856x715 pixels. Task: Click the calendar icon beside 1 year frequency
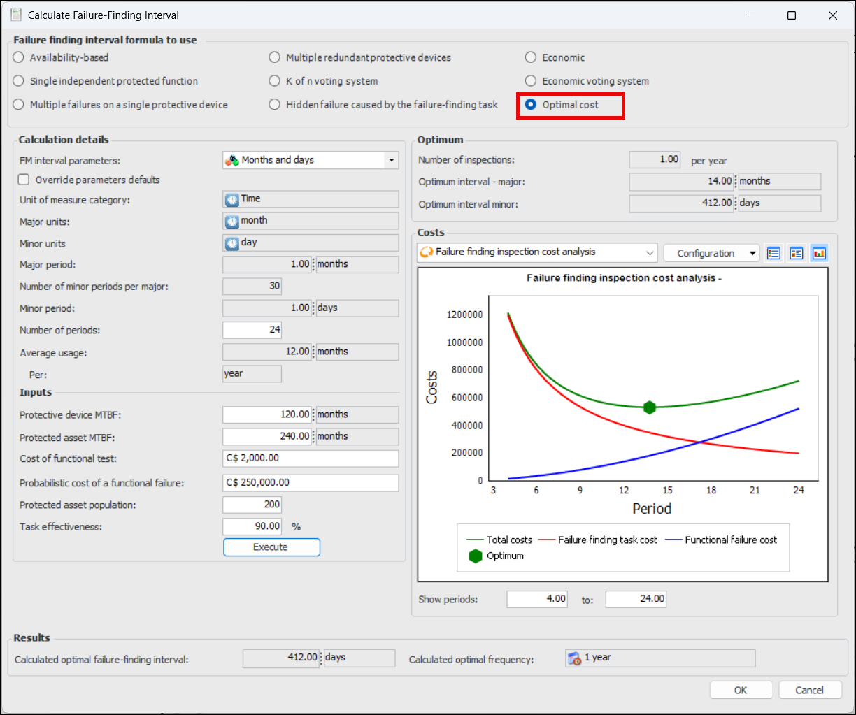574,658
